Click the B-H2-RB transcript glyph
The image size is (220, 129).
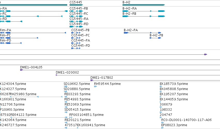point(144,16)
